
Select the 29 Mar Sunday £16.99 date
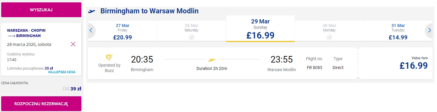260,29
